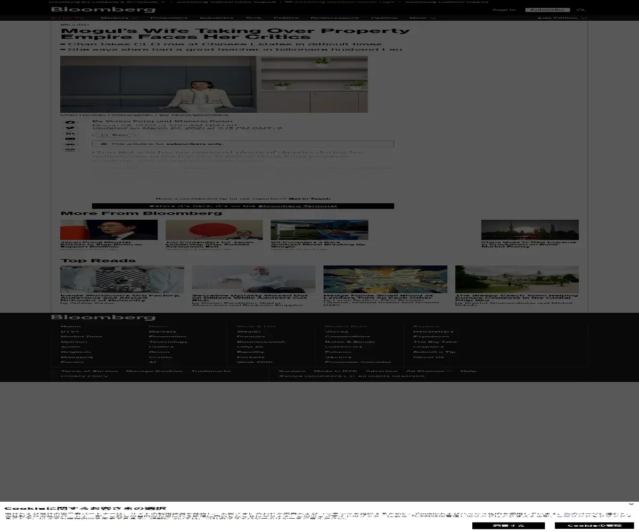639x532 pixels.
Task: Go to Businessweek in the top navigation
Action: [335, 18]
